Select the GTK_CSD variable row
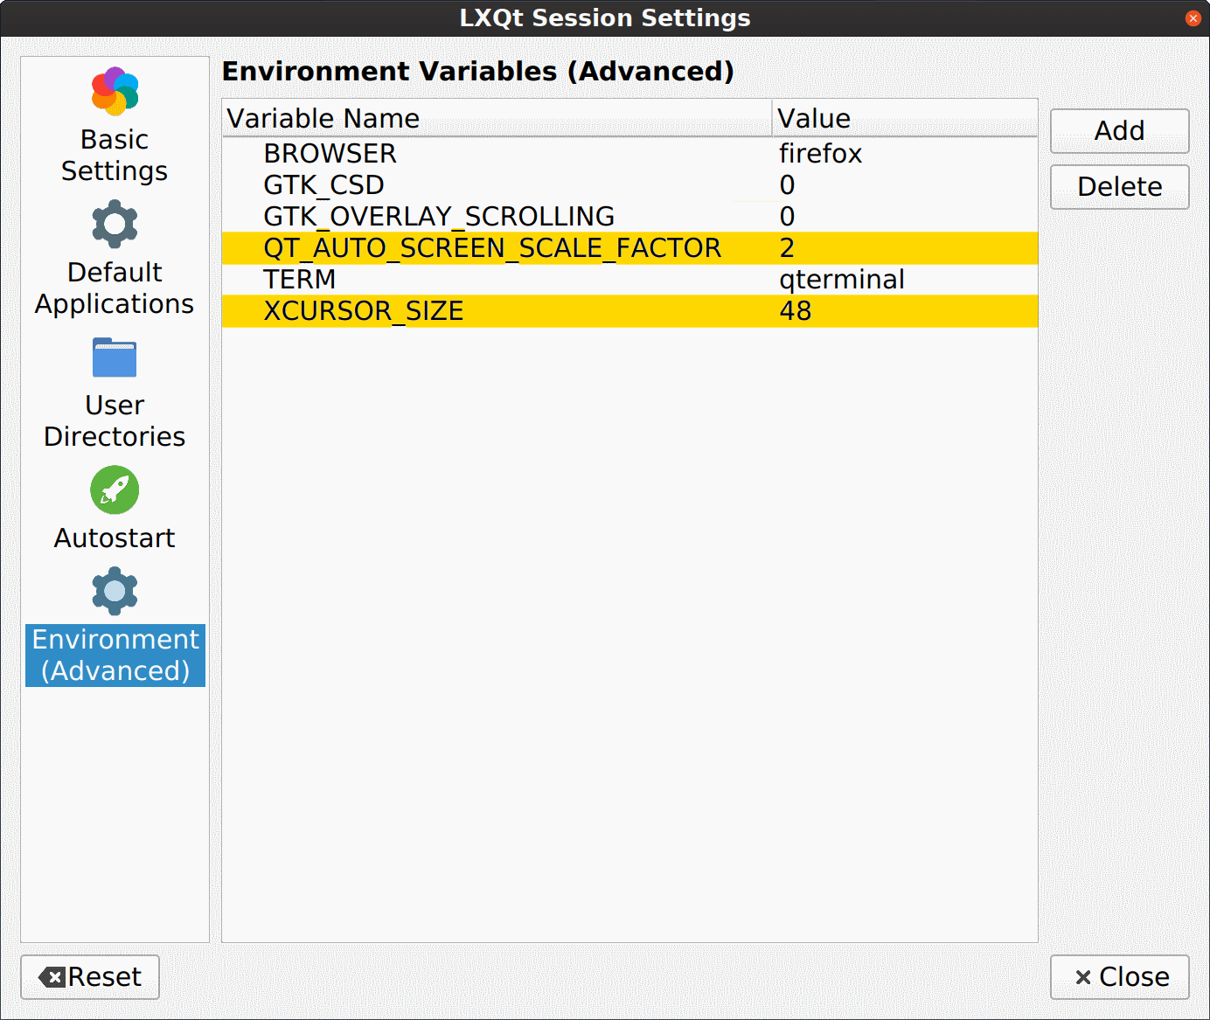Screen dimensions: 1210x1020 point(324,185)
